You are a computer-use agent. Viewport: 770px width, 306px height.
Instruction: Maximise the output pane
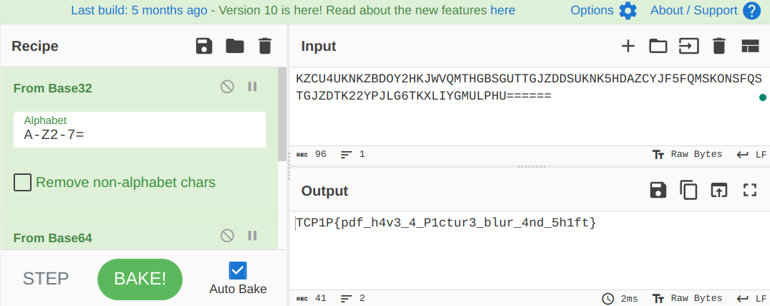[x=750, y=191]
